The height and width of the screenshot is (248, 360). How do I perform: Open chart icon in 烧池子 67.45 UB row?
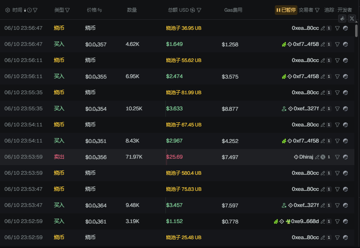(x=345, y=124)
